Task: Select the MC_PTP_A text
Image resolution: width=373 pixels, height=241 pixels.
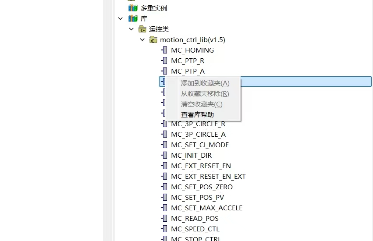Action: click(x=188, y=71)
